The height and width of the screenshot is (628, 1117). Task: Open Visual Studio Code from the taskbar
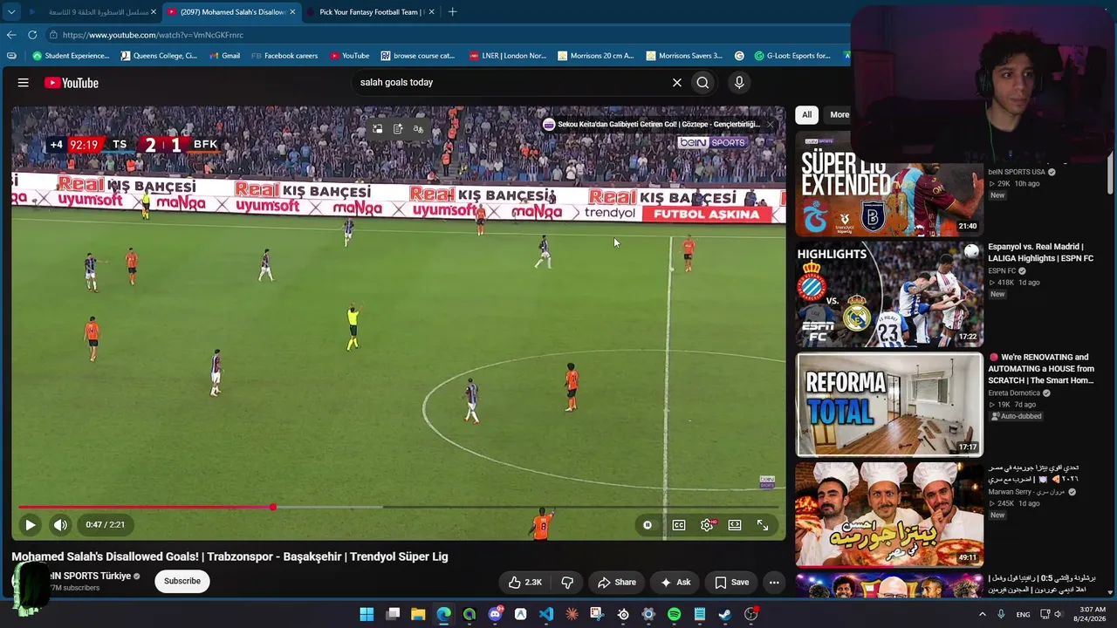[546, 615]
